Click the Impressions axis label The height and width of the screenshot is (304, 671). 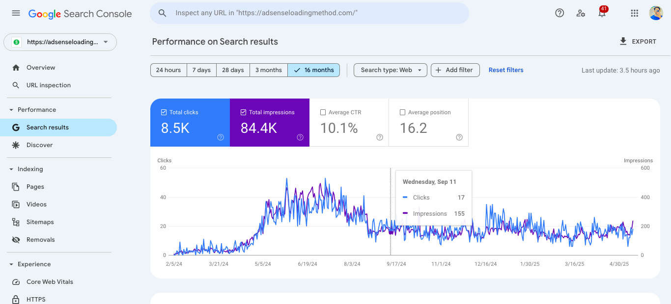pos(638,160)
